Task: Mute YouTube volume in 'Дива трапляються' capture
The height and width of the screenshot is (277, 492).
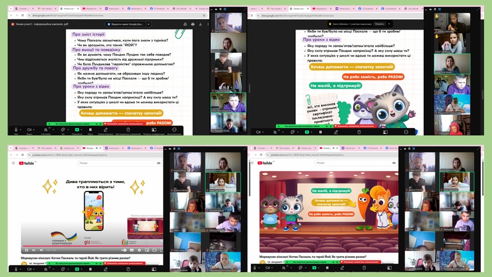Action: (x=41, y=250)
